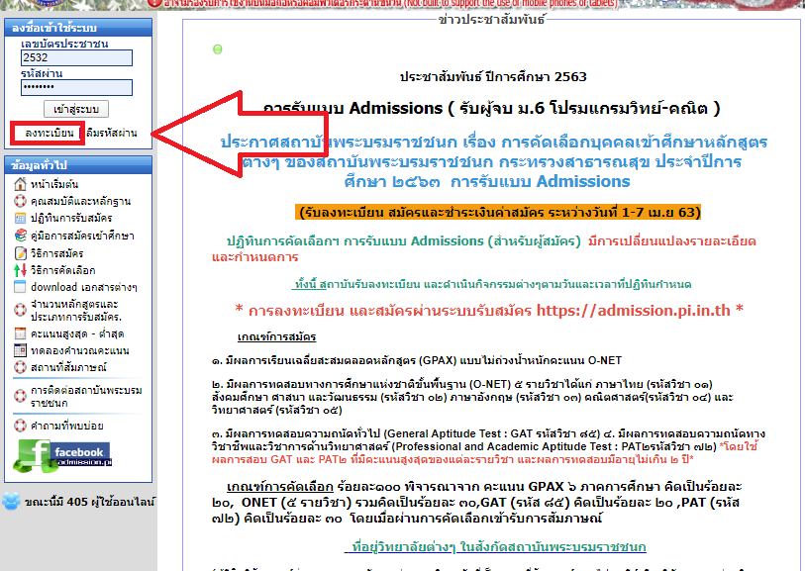805x571 pixels.
Task: Click the เกณฑ์การสมัคร underlined heading
Action: (x=276, y=337)
